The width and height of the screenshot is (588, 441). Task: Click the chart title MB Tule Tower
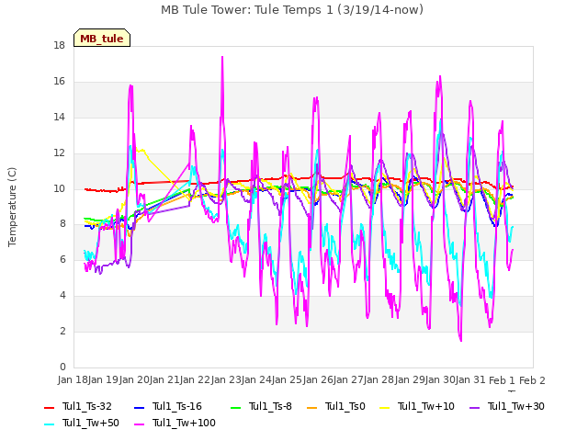pyautogui.click(x=292, y=9)
